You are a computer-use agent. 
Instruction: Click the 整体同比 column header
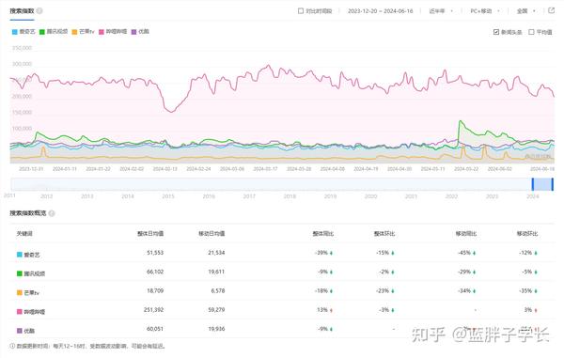[323, 234]
